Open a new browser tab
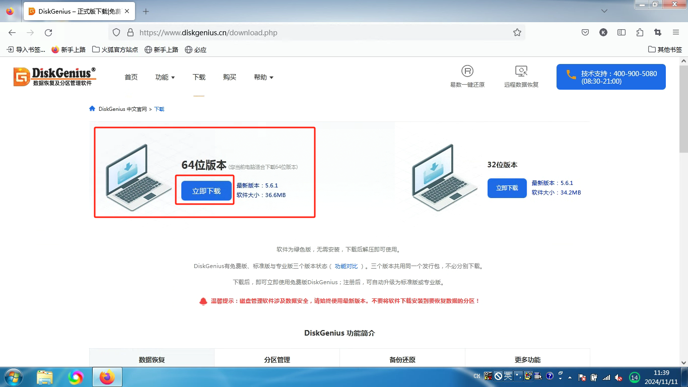The height and width of the screenshot is (387, 688). coord(146,11)
